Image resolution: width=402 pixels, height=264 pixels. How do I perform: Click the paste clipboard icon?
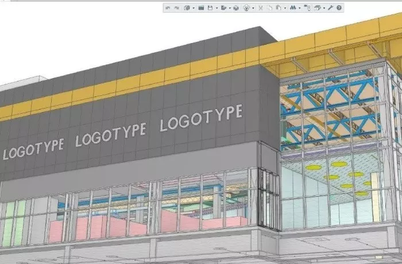(278, 8)
